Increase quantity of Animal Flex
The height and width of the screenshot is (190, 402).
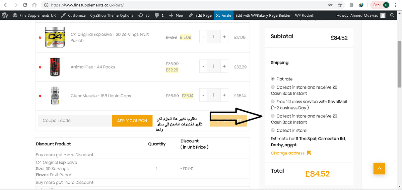click(224, 66)
